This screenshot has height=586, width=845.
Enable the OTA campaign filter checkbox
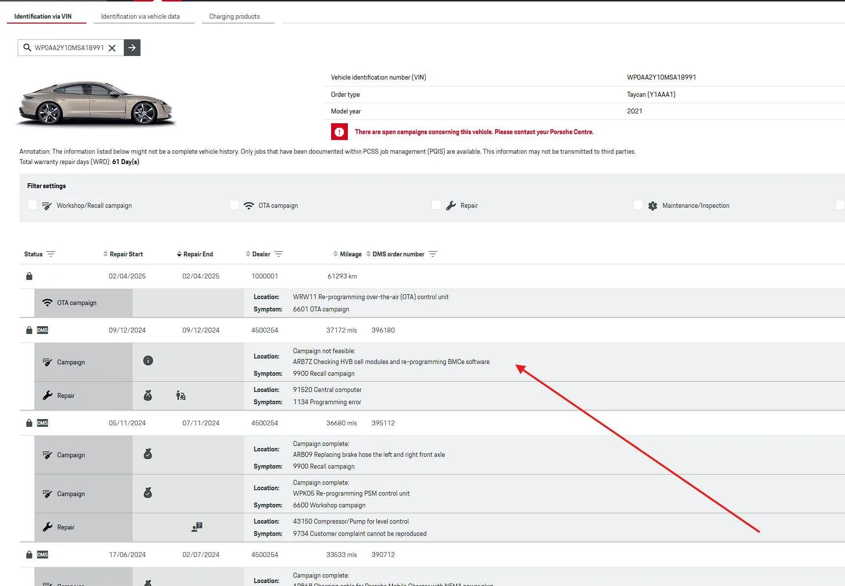234,205
